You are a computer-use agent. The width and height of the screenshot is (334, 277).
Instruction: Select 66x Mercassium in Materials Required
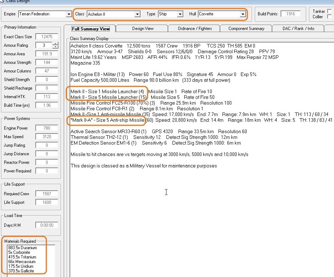click(22, 262)
